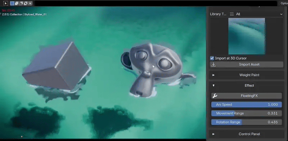288x141 pixels.
Task: Open the Options menu in the header
Action: 284,3
